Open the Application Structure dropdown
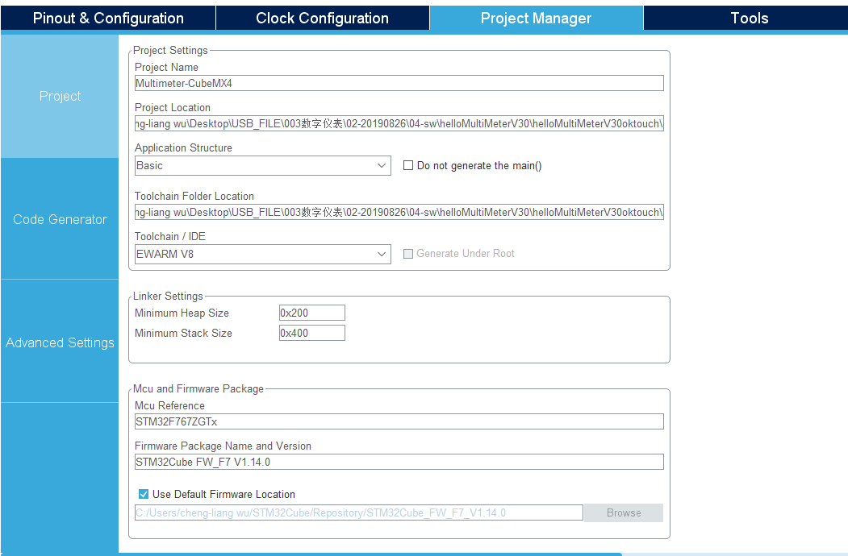This screenshot has height=556, width=848. tap(263, 165)
